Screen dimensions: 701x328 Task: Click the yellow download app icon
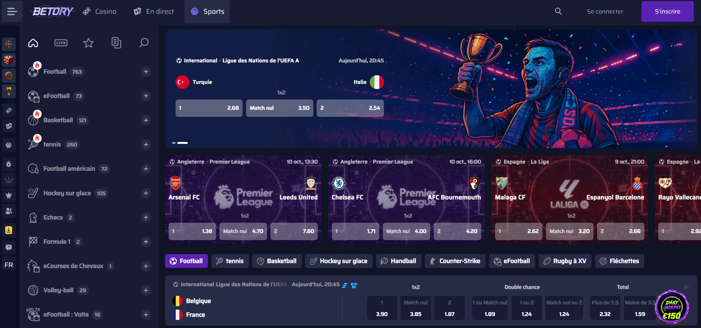coord(9,230)
